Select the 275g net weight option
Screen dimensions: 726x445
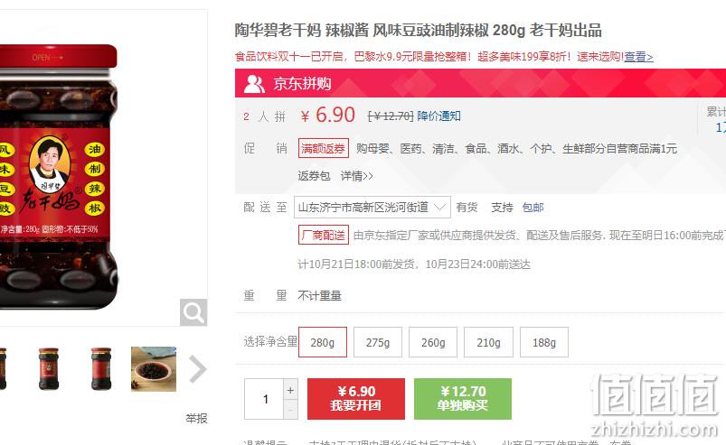(x=378, y=342)
